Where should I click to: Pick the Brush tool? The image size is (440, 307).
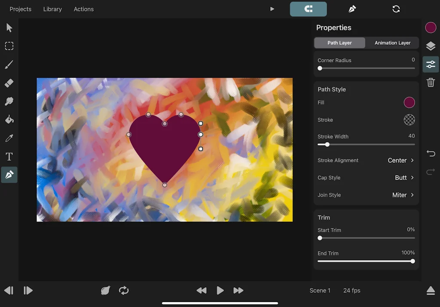point(9,64)
